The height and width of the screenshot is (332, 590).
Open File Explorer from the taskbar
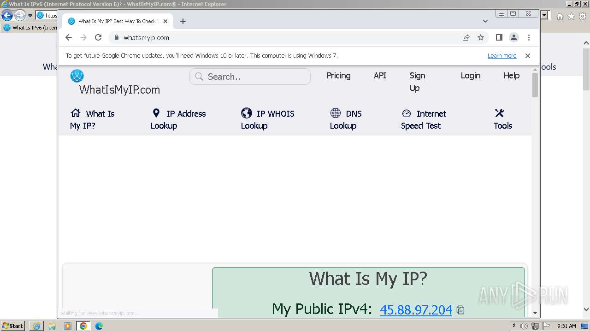pyautogui.click(x=52, y=326)
